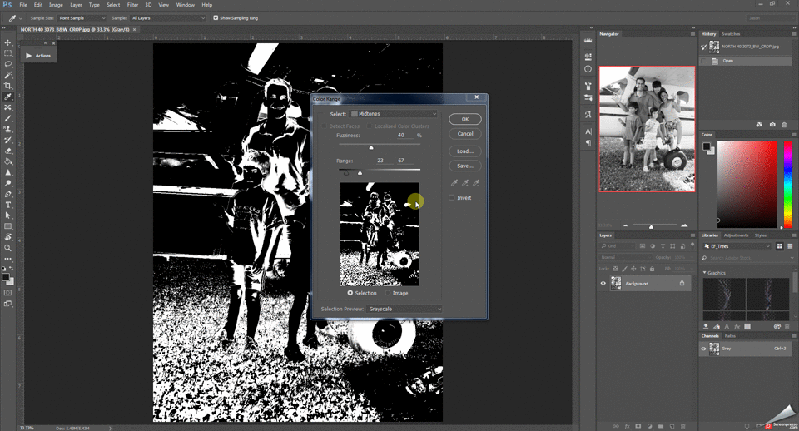Create new snapshot in History panel

pos(772,125)
